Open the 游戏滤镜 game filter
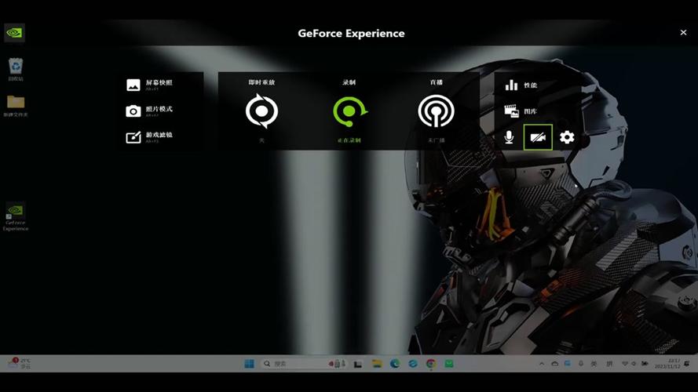 (x=149, y=137)
